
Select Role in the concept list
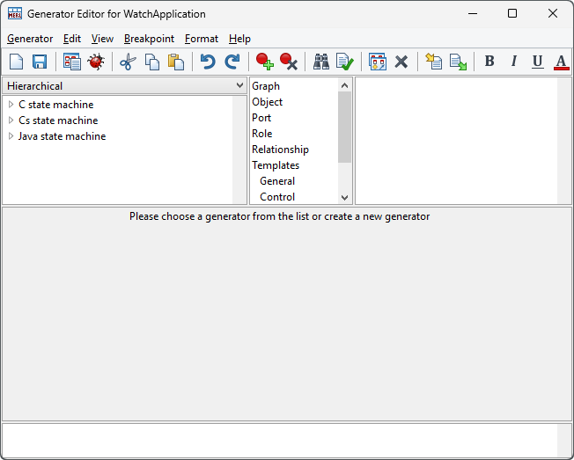pos(261,134)
